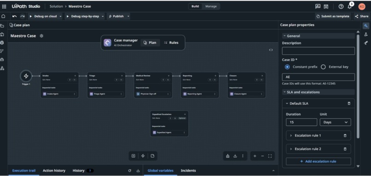
Task: Click into the Description field
Action: point(318,51)
